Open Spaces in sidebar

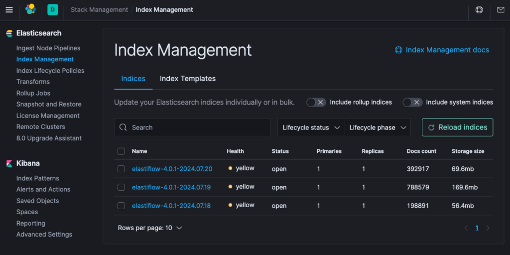coord(27,212)
